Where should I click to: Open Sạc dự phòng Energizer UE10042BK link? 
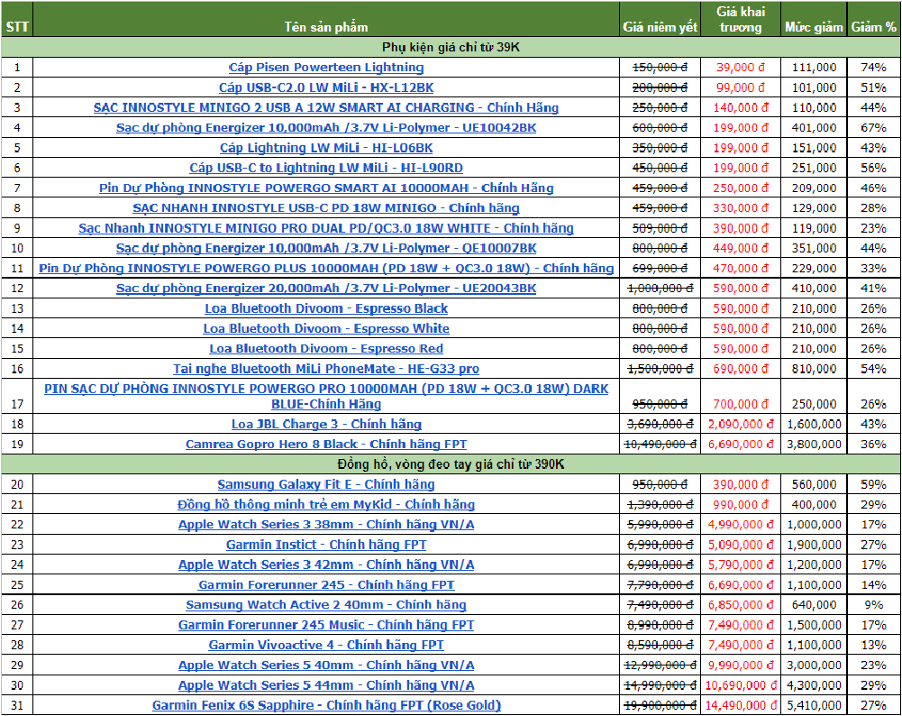point(326,128)
